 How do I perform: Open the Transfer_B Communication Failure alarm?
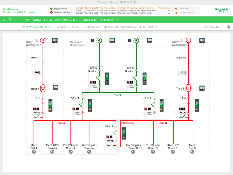(116, 8)
